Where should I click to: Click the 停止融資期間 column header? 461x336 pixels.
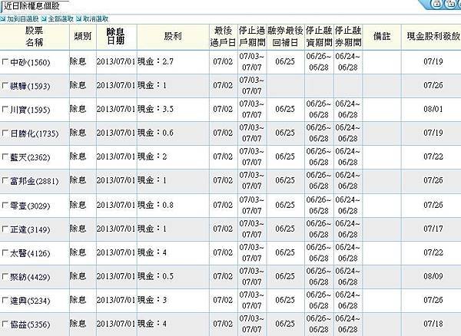point(319,37)
